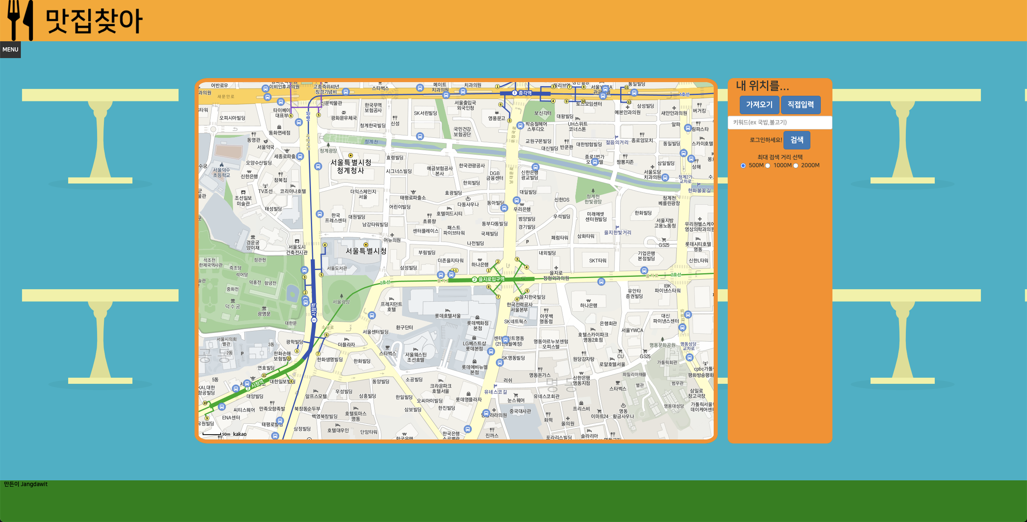Viewport: 1027px width, 522px height.
Task: Click the 롯데호텔서울 hotel icon
Action: coord(447,310)
